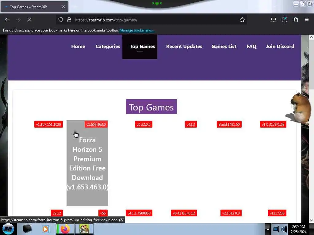314x235 pixels.
Task: Click the v4.1.1.4900808 version badge
Action: [x=139, y=213]
